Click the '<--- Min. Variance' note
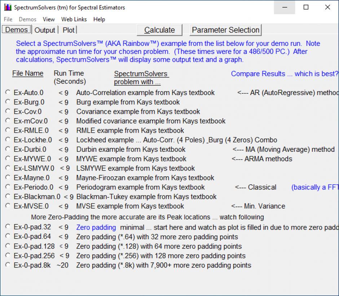Viewport: 339px width, 296px height. click(x=258, y=206)
